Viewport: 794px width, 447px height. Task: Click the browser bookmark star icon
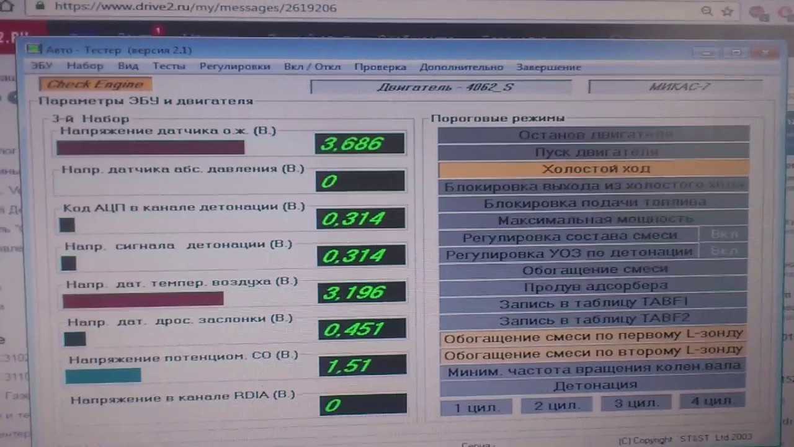[x=727, y=11]
